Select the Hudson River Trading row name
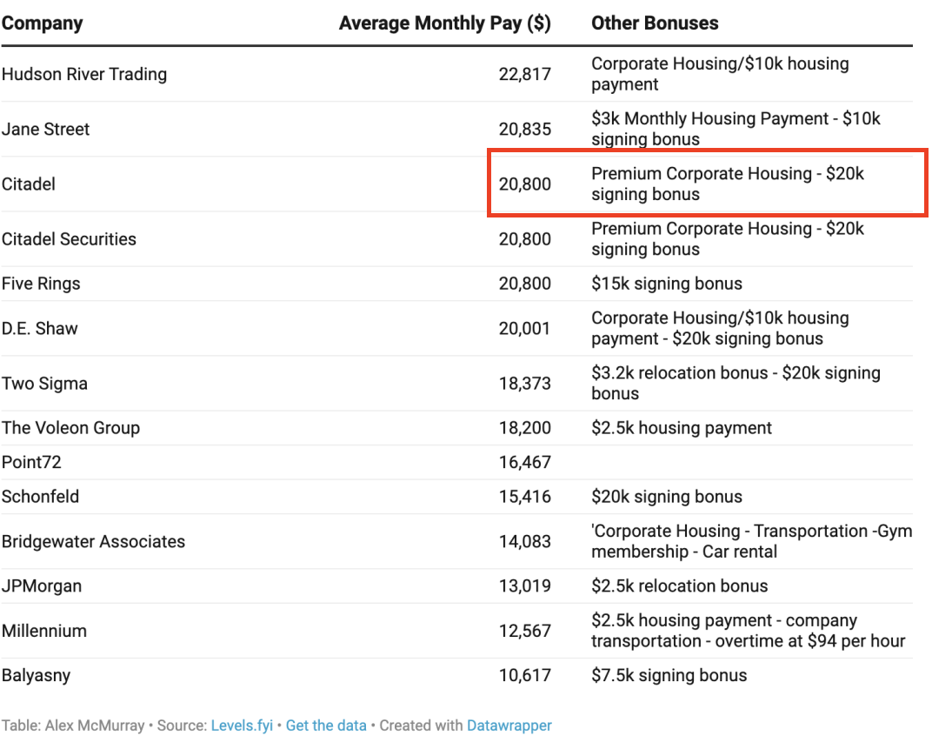This screenshot has height=736, width=932. pos(83,74)
